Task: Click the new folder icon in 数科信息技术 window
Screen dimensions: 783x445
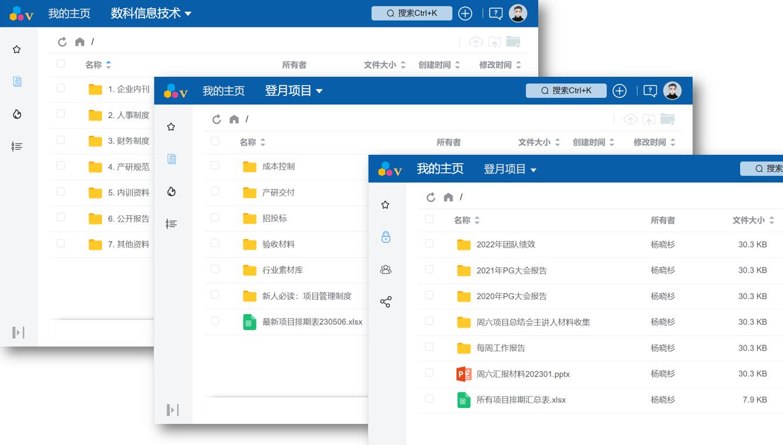Action: 513,42
